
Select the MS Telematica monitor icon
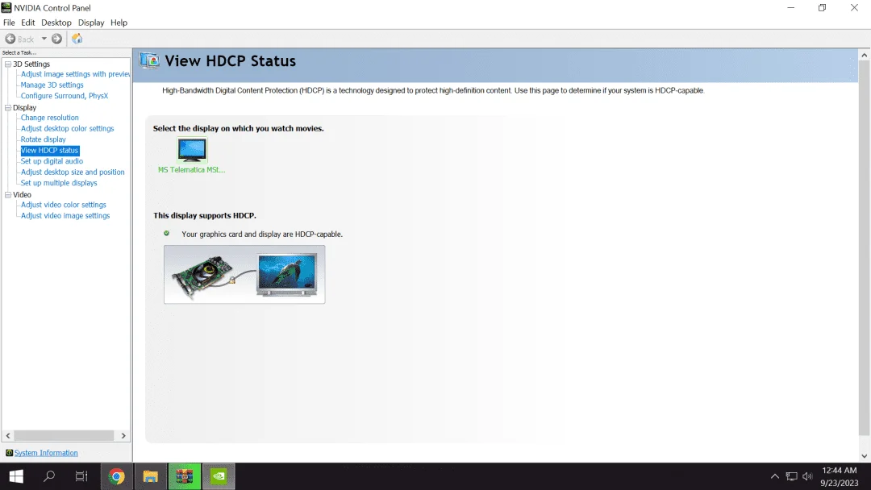click(x=192, y=150)
